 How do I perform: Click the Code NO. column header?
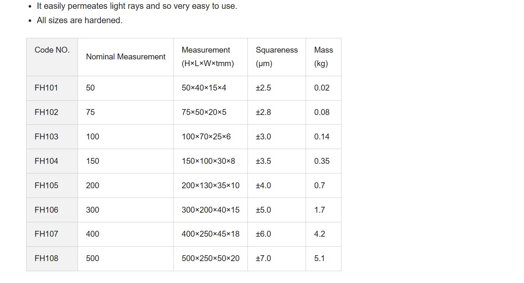coord(52,57)
